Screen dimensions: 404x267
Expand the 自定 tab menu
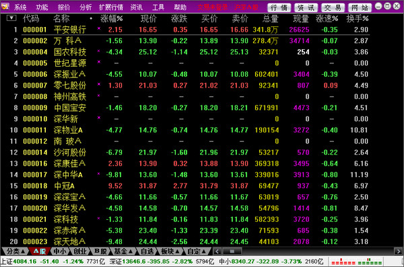coord(197,251)
